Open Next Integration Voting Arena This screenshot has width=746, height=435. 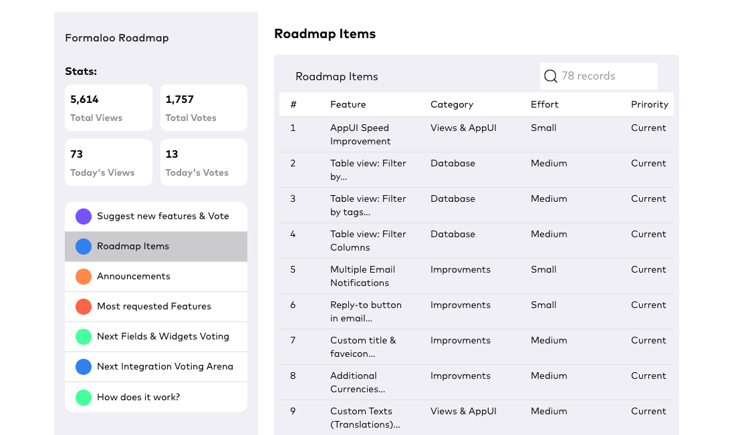[156, 367]
